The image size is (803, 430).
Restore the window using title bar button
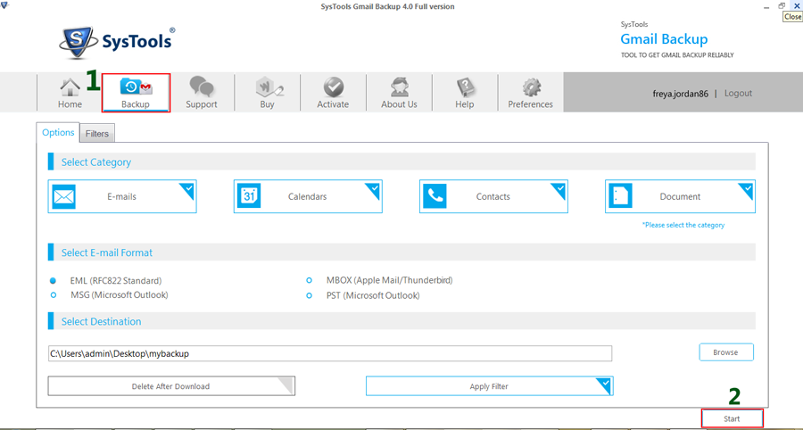click(781, 5)
